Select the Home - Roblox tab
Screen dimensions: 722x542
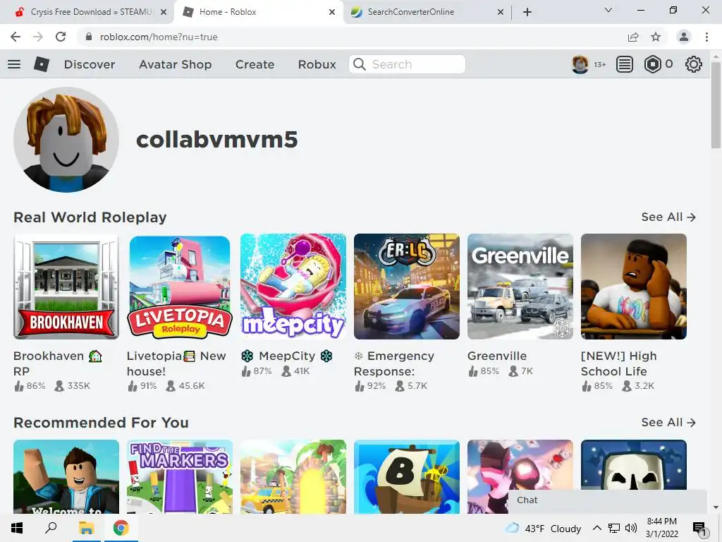coord(228,12)
